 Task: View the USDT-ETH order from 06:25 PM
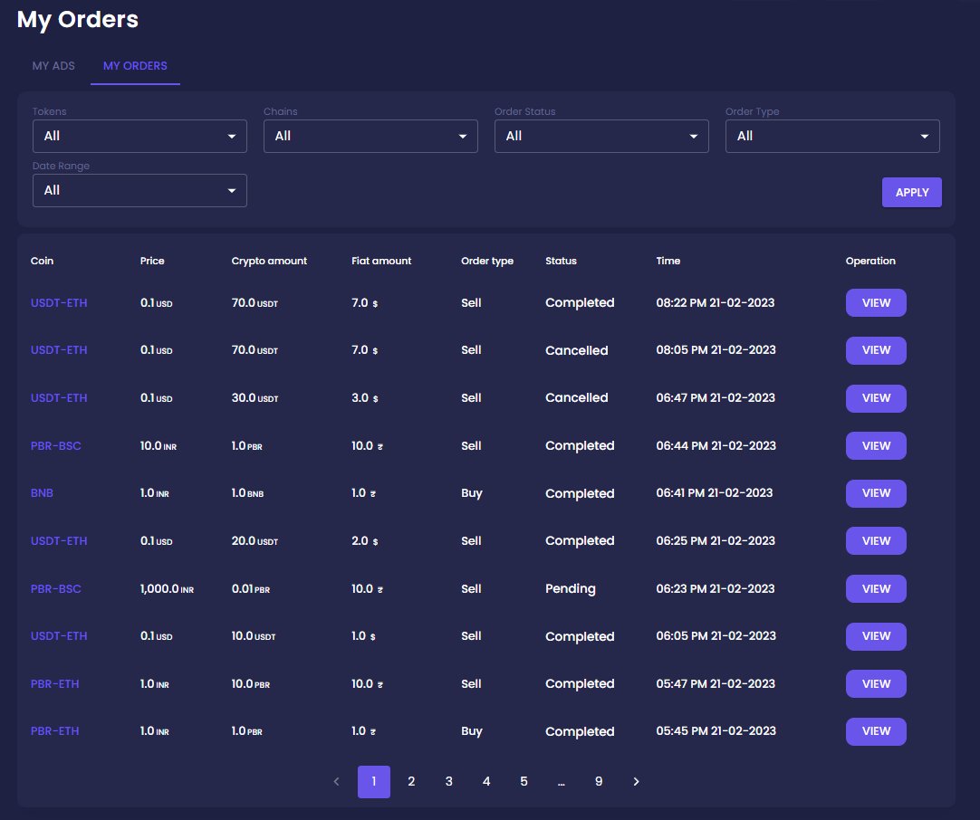coord(876,541)
